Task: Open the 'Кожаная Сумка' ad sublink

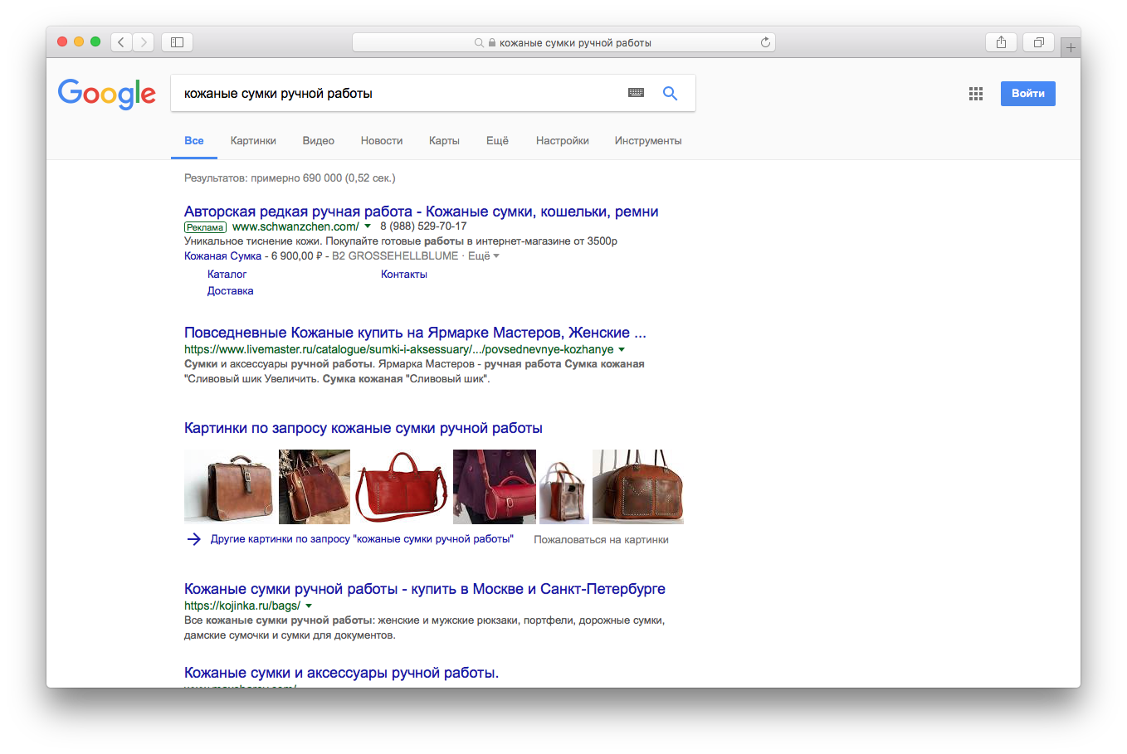Action: pos(222,256)
